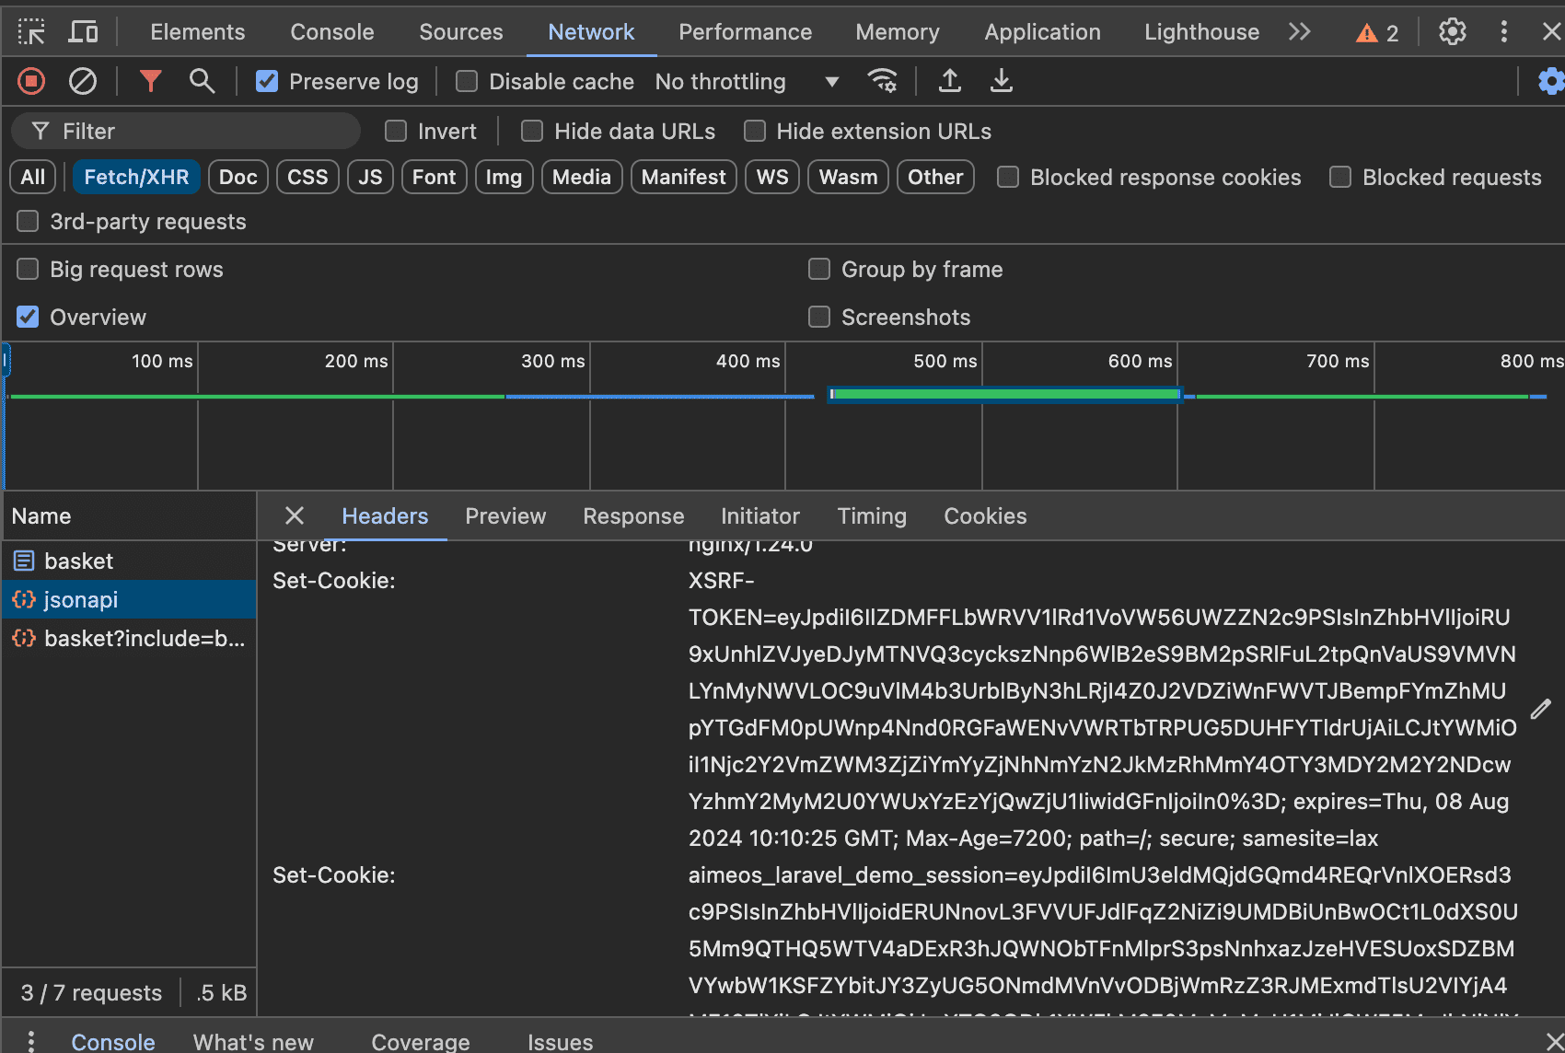Filter requests by Doc
The width and height of the screenshot is (1565, 1053).
click(x=238, y=177)
